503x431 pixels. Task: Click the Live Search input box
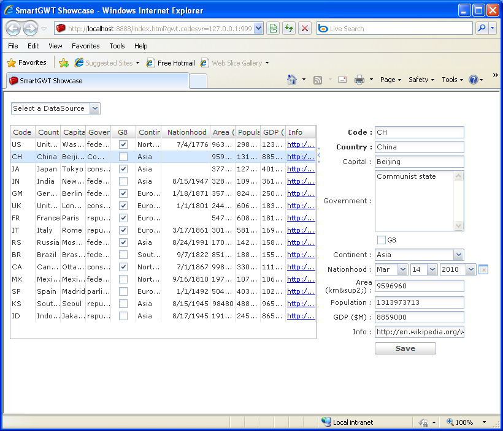coord(394,29)
